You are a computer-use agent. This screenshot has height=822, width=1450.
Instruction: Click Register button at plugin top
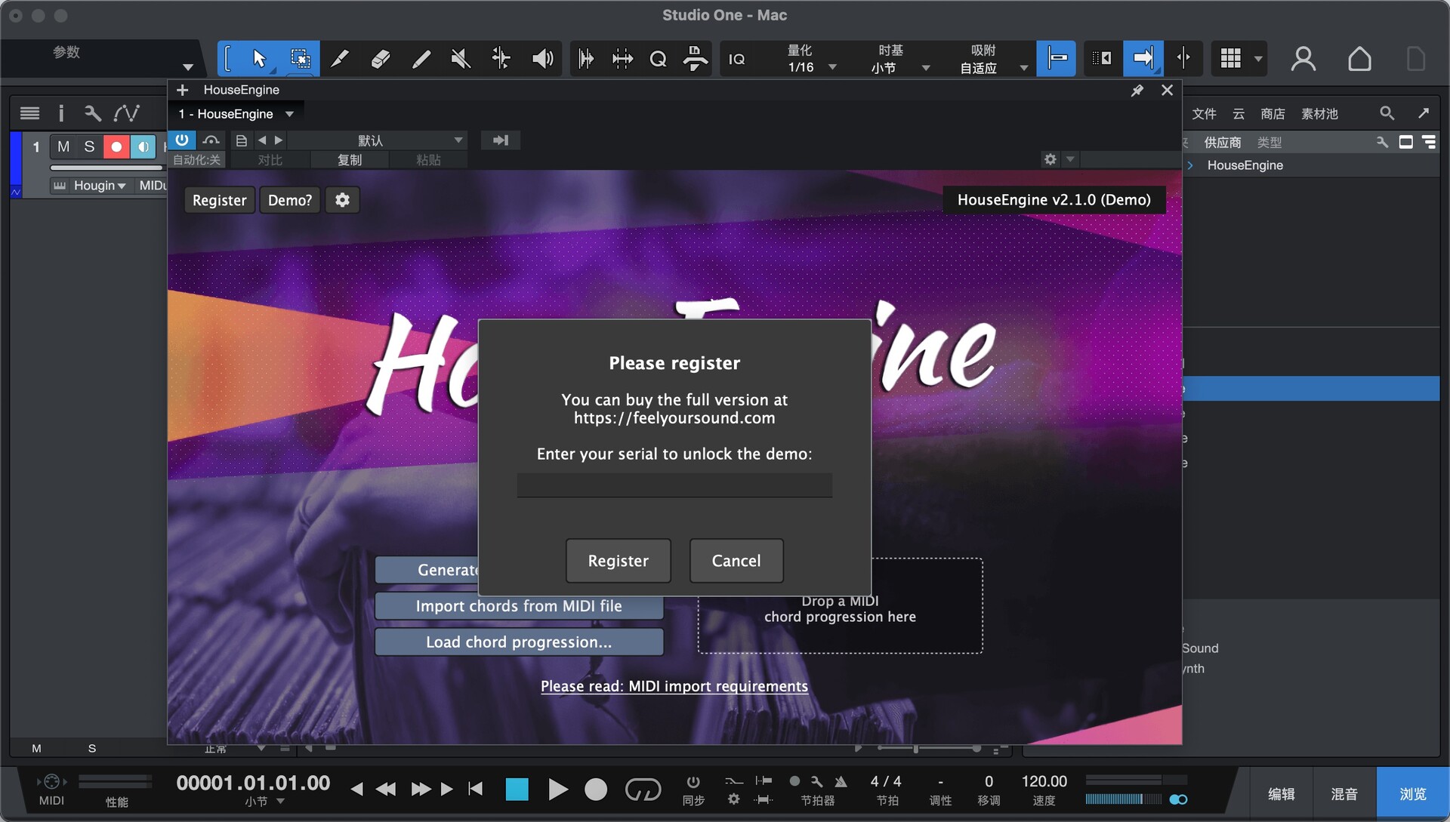click(219, 200)
